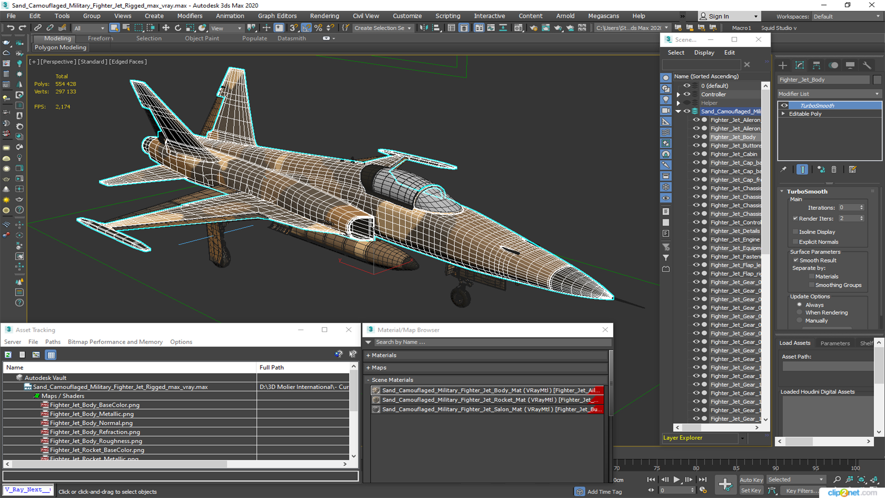Select Fighter_Jet_Body_Normal.png in Asset Tracking
Viewport: 885px width, 498px height.
[91, 423]
